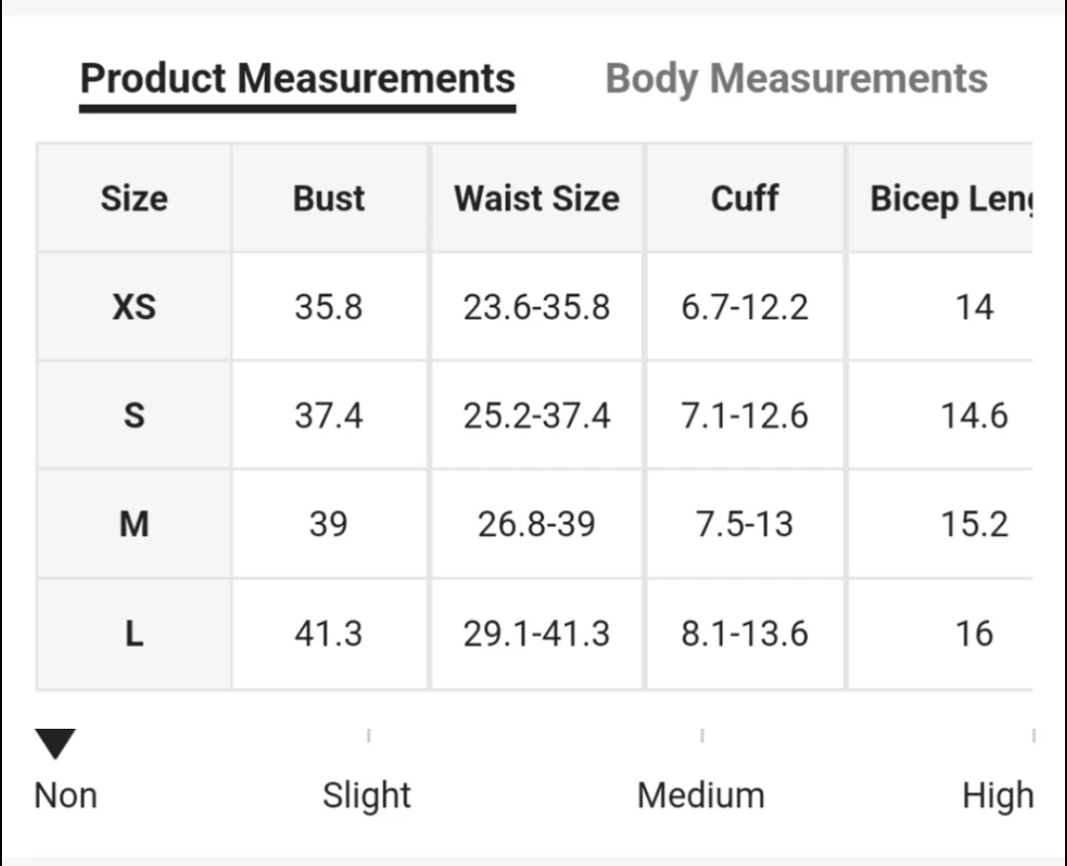
Task: Select the S size row label
Action: point(134,415)
